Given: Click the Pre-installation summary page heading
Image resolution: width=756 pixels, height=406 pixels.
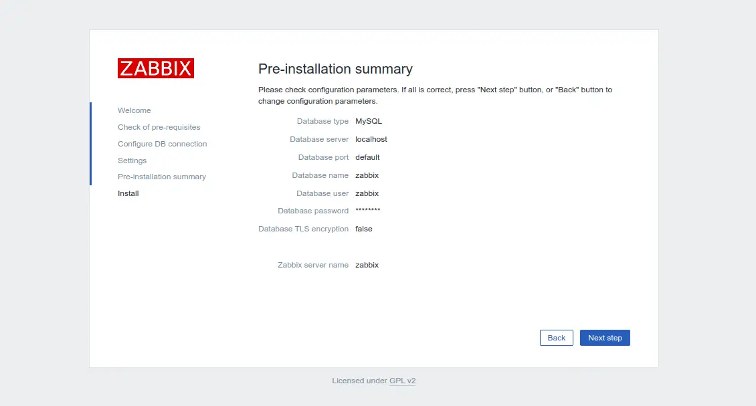Looking at the screenshot, I should point(335,69).
